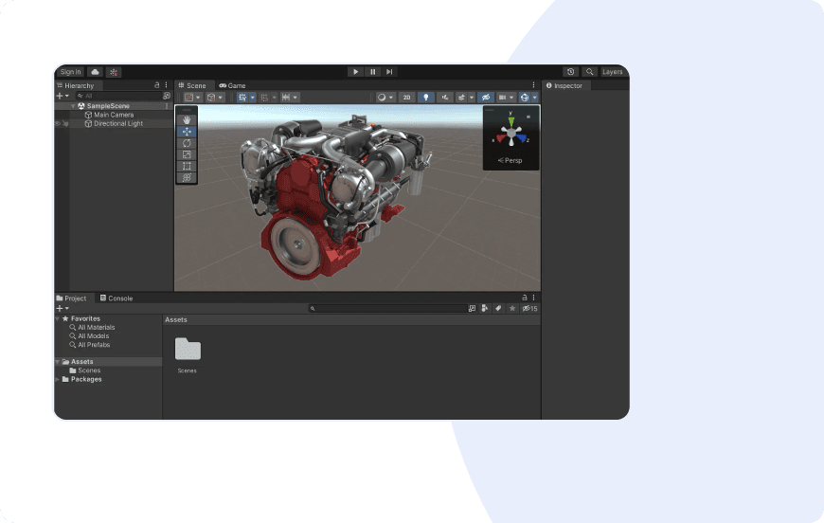The height and width of the screenshot is (523, 824).
Task: Open grid visibility options dropdown arrow
Action: pyautogui.click(x=252, y=98)
